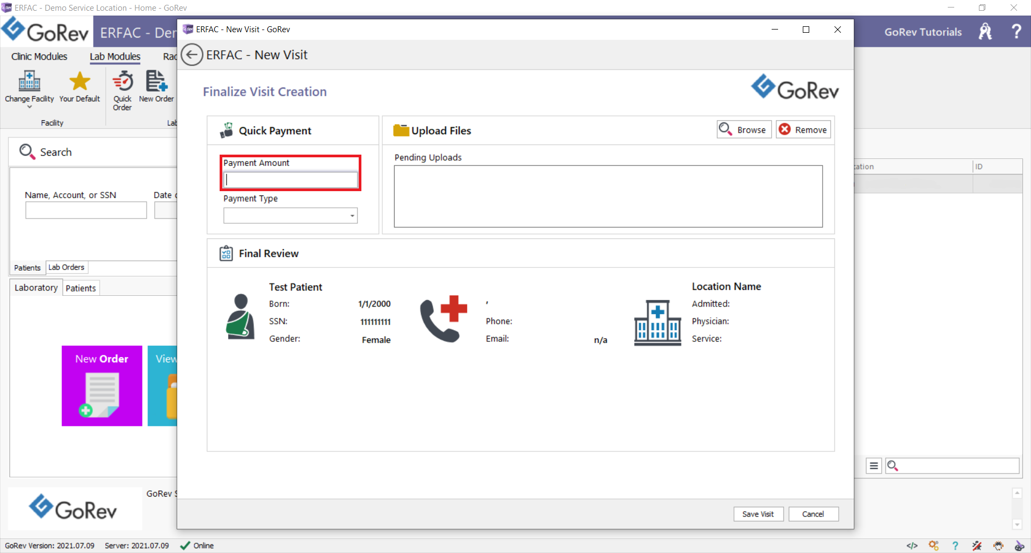Click the Location Name heading
This screenshot has width=1031, height=553.
(x=726, y=286)
